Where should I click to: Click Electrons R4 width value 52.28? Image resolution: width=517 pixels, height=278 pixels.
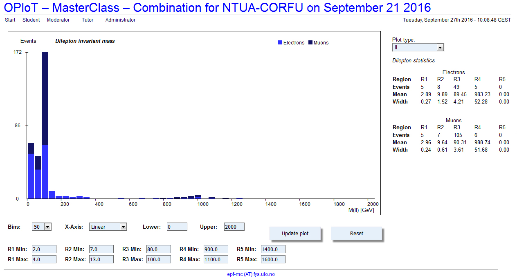pyautogui.click(x=481, y=101)
